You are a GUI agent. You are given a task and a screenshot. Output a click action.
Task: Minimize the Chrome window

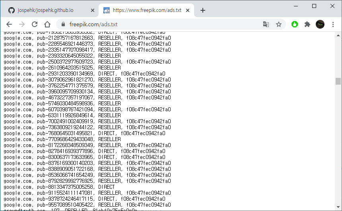(296, 6)
